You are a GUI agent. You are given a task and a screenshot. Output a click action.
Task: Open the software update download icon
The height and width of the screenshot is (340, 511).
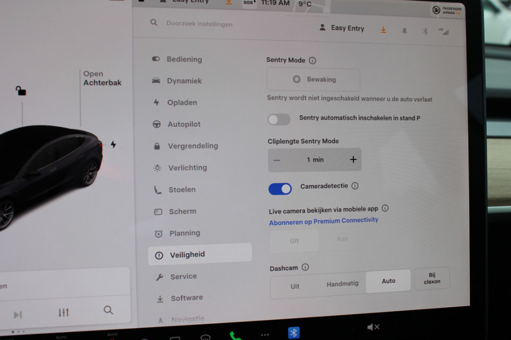383,30
